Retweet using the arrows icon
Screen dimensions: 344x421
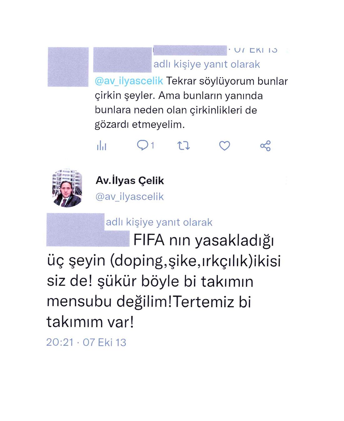(x=184, y=146)
